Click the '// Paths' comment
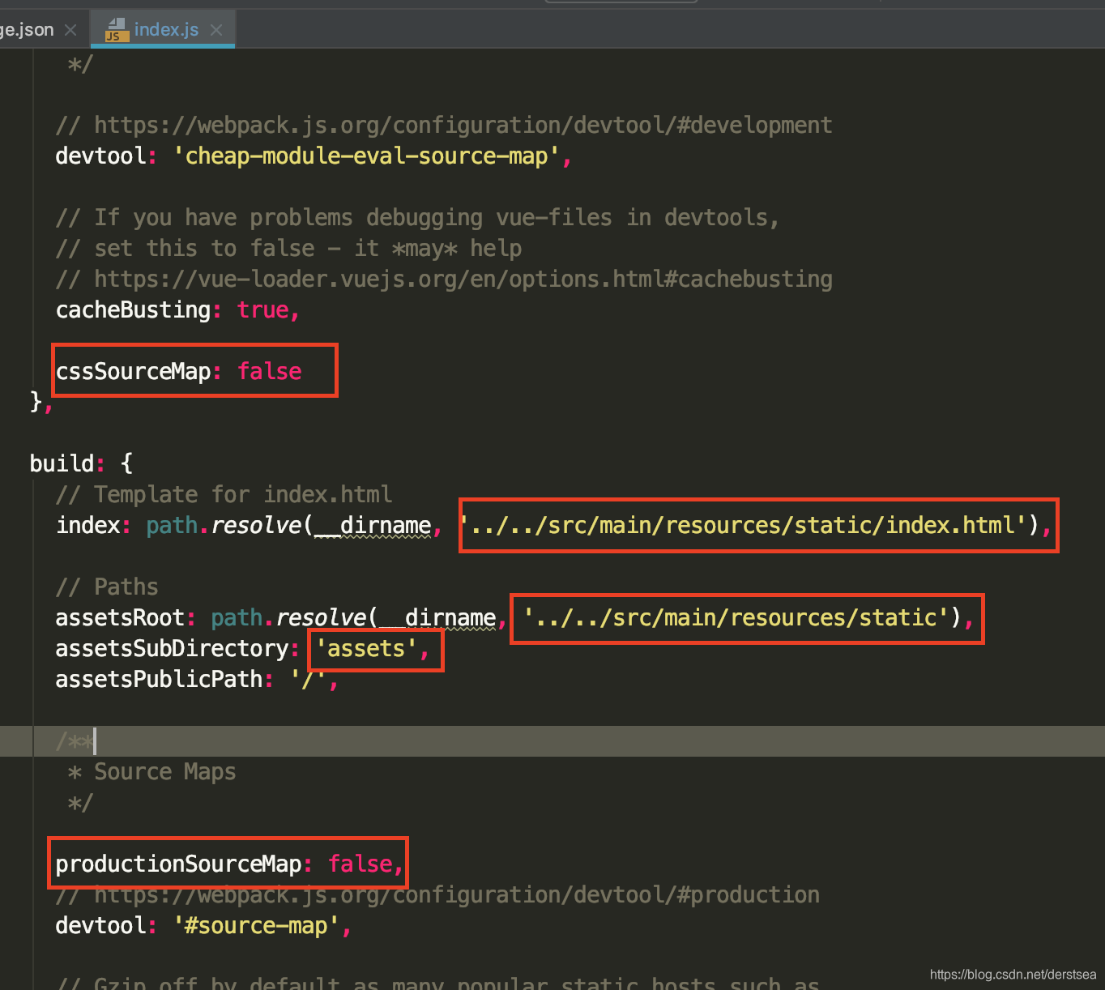Viewport: 1105px width, 990px height. tap(107, 587)
